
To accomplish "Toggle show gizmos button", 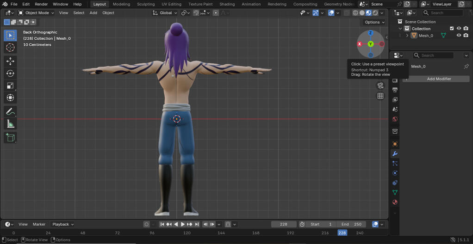I will [x=316, y=13].
